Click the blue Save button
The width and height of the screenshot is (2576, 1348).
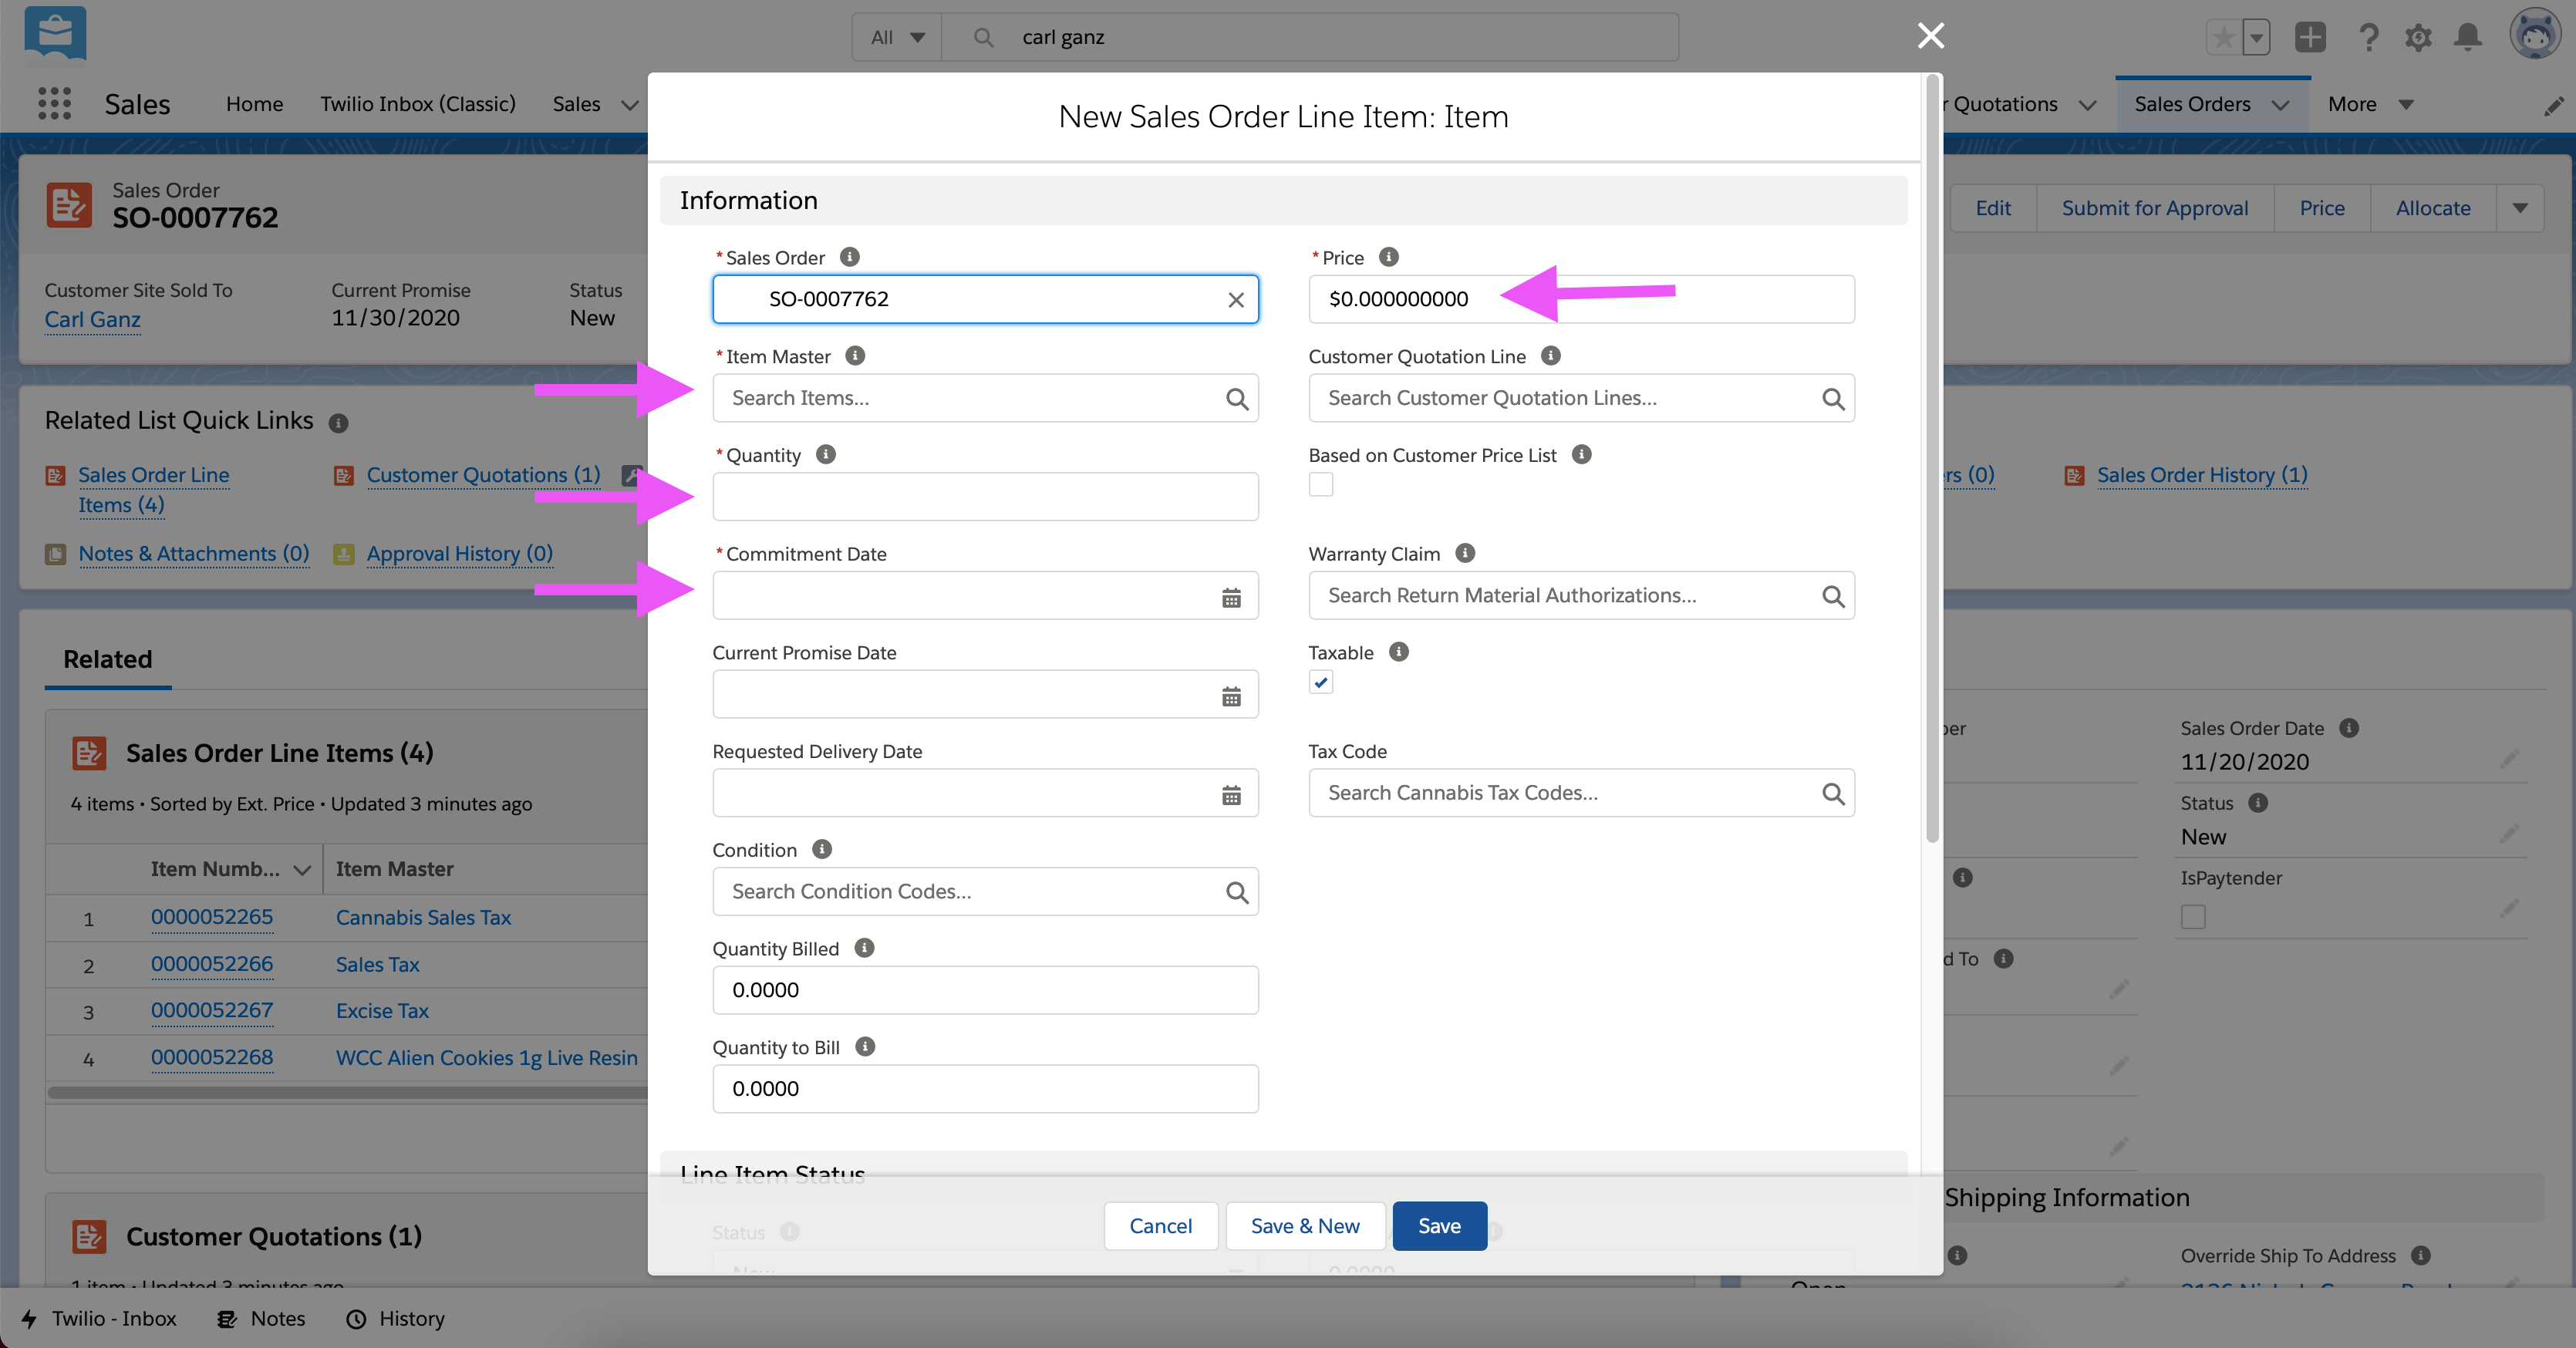coord(1439,1226)
